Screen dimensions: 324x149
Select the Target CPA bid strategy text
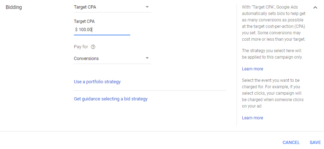tap(85, 7)
